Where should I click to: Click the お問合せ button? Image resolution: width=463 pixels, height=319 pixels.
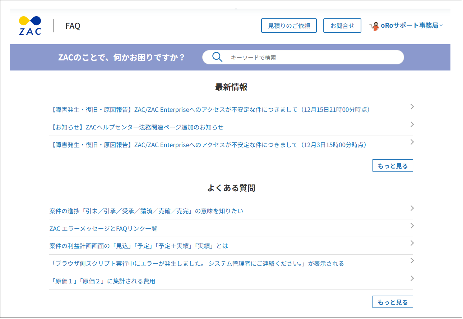pos(342,25)
